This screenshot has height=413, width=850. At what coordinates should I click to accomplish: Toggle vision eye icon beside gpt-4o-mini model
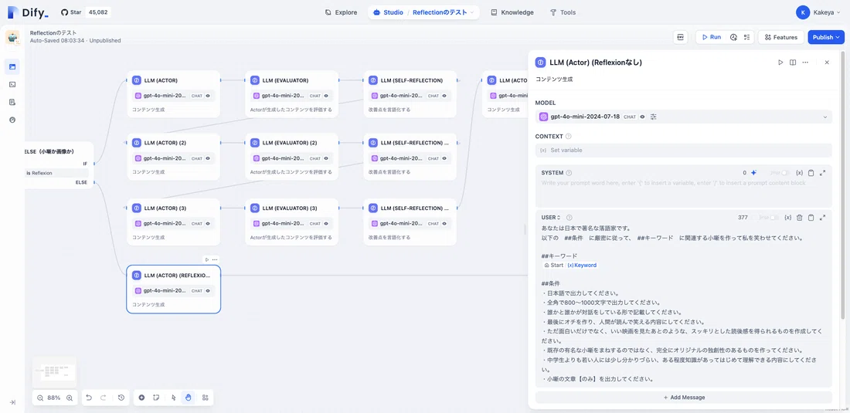coord(642,117)
